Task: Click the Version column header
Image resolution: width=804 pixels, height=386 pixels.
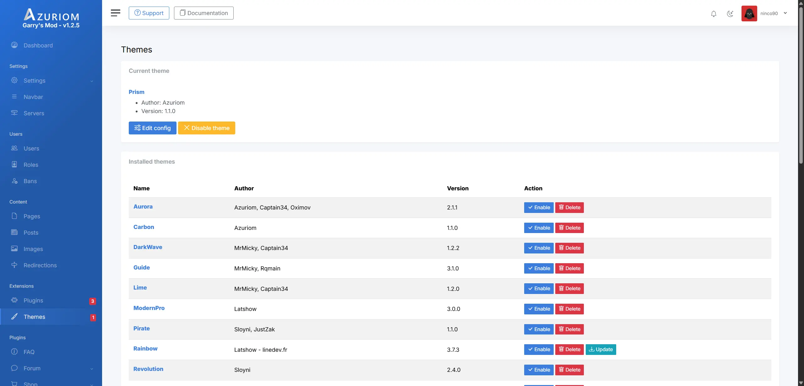Action: pyautogui.click(x=458, y=188)
